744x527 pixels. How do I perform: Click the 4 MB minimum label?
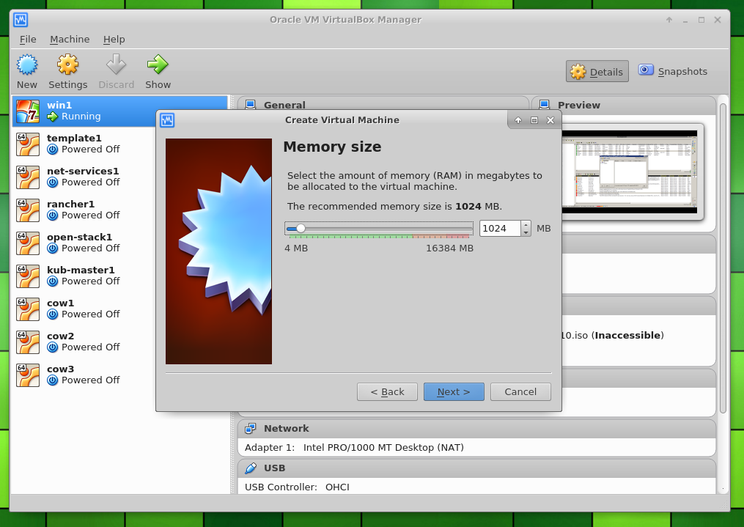296,248
